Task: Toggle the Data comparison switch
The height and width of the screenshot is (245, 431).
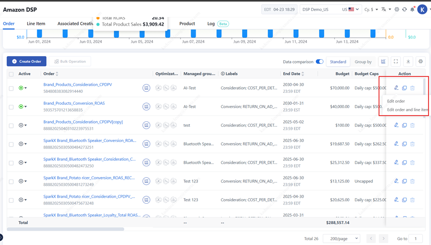Action: point(319,62)
